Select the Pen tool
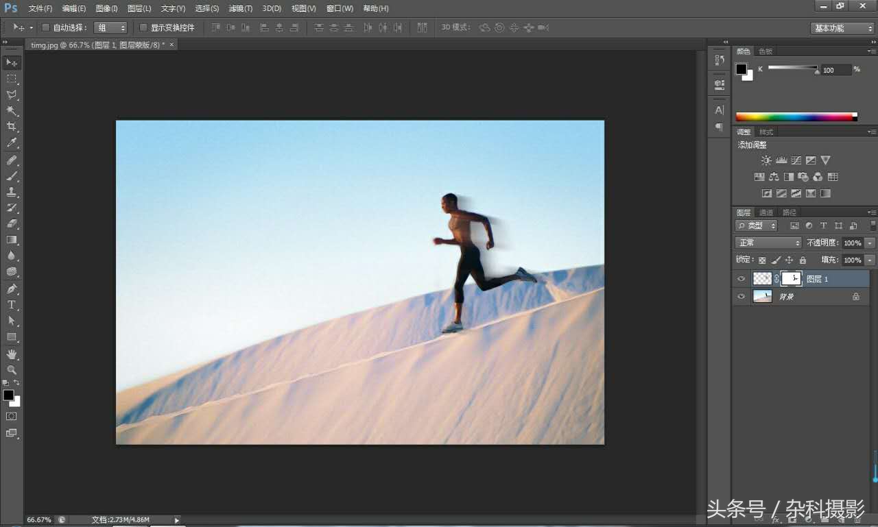This screenshot has width=878, height=527. (x=12, y=289)
